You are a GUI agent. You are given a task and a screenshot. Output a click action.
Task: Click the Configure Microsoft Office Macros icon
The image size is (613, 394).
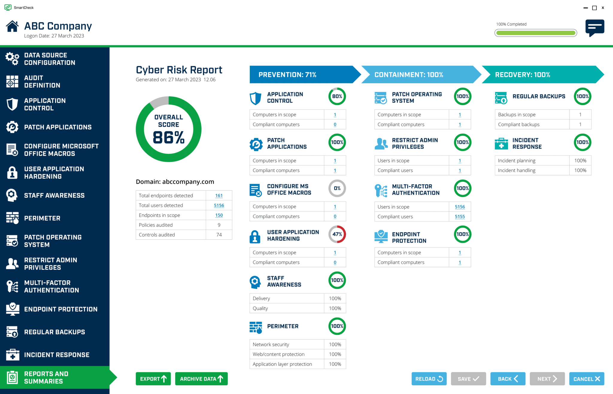(12, 150)
